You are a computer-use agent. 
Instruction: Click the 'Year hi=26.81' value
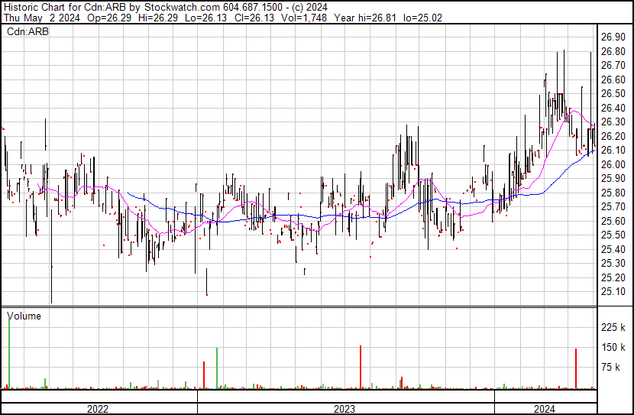pyautogui.click(x=365, y=18)
